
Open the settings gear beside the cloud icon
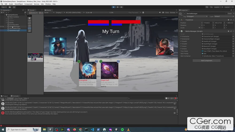click(x=14, y=7)
